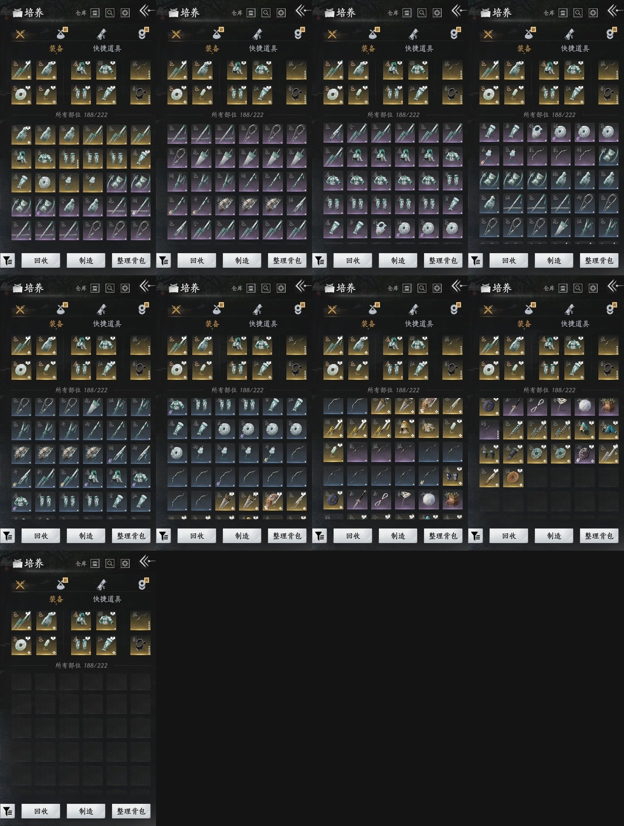
Task: Open the settings gear in the empty-grid panel
Action: [x=125, y=563]
